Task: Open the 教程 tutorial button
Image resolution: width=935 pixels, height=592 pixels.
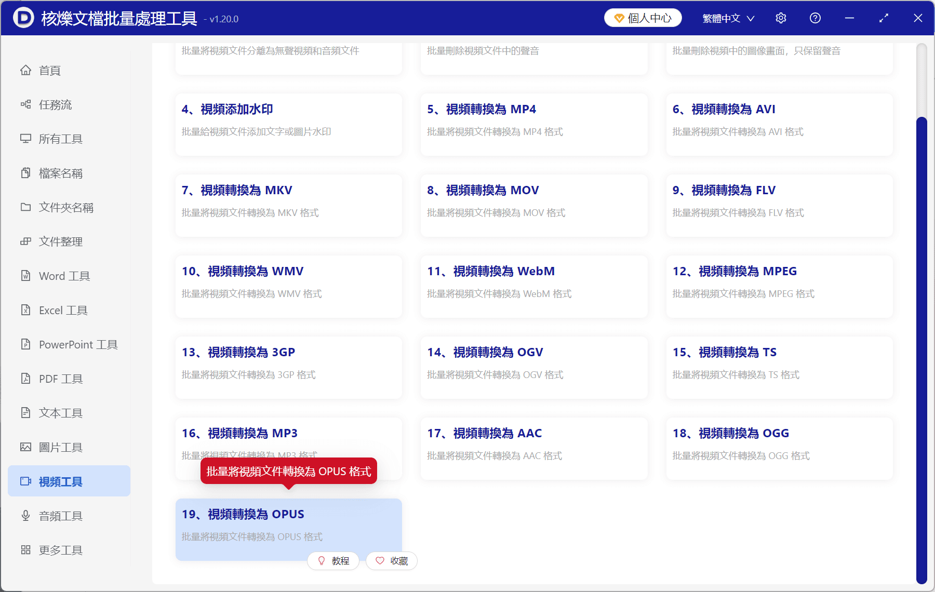Action: [x=333, y=561]
